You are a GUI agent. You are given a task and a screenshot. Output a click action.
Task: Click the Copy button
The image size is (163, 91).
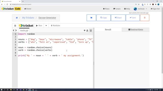click(x=103, y=18)
